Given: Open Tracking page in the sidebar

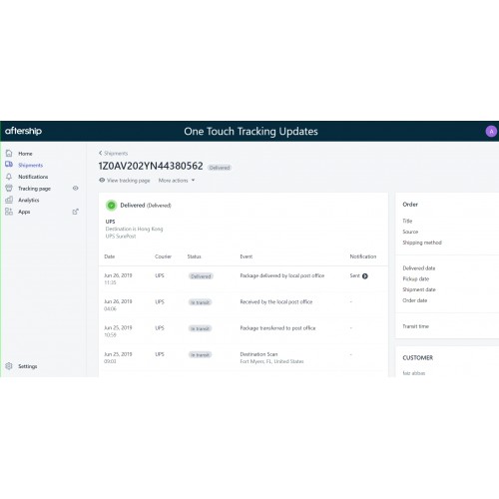Looking at the screenshot, I should coord(34,189).
